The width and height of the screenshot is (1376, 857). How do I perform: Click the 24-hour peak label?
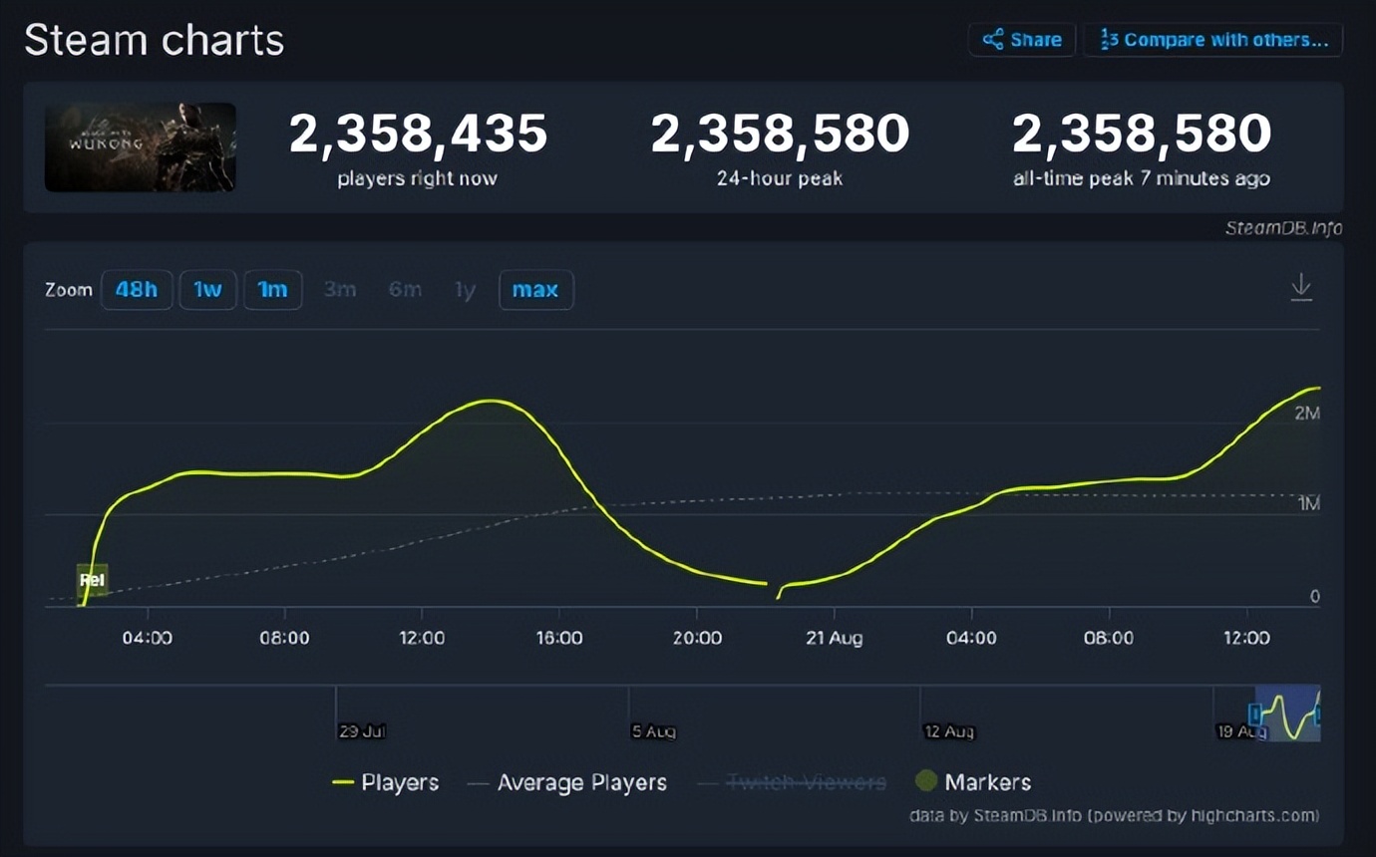780,179
